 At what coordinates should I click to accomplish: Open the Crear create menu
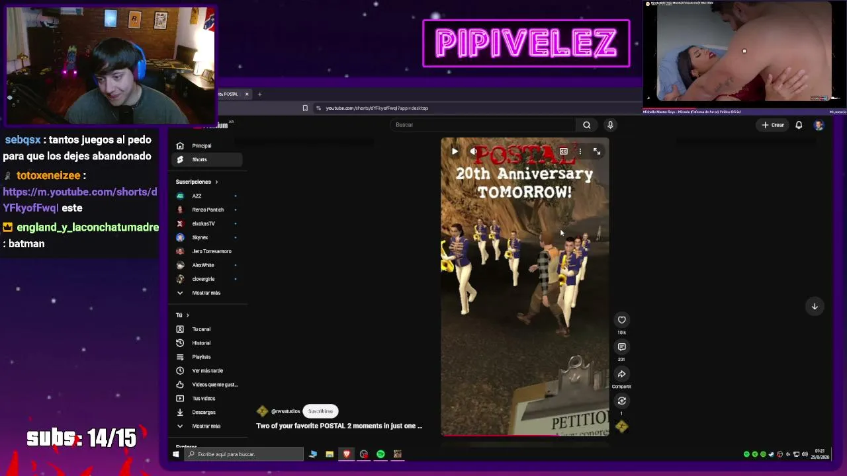773,125
